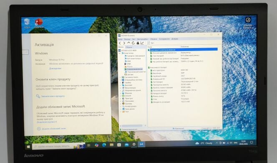Expand the Дисплей tree node
Image resolution: width=277 pixels, height=163 pixels.
(x=121, y=85)
